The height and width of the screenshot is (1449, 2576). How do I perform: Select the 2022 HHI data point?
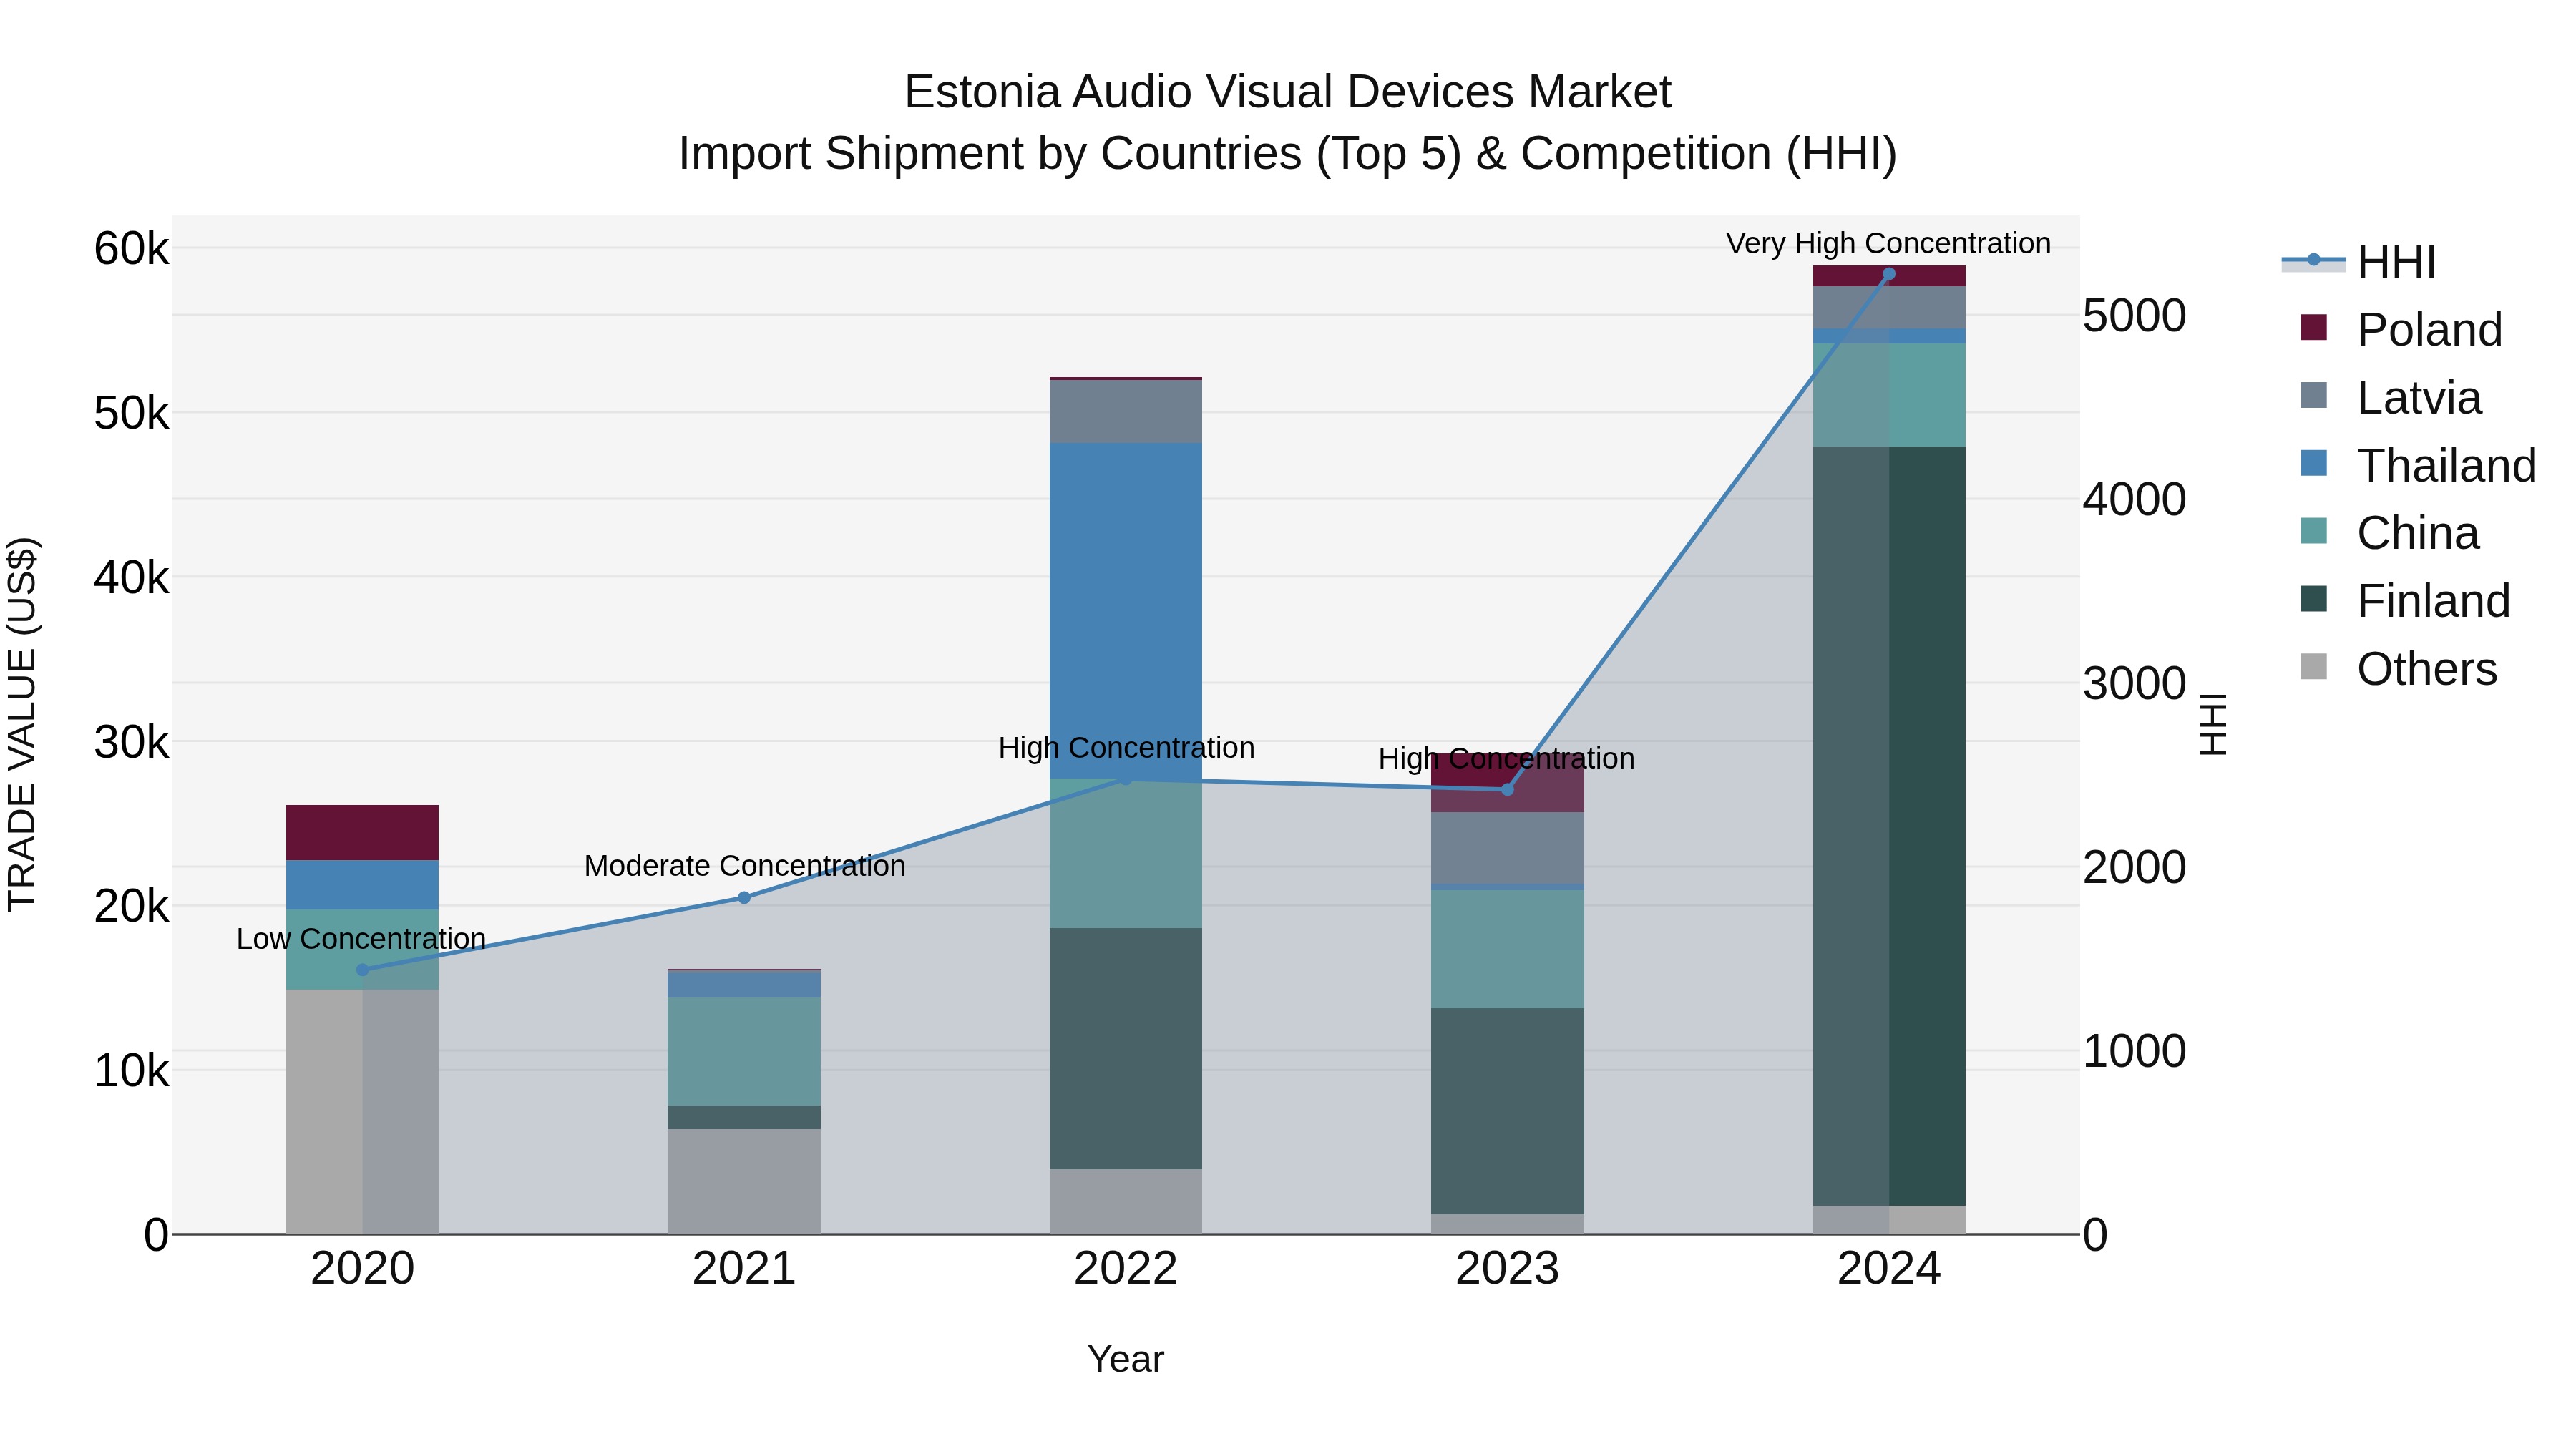1126,779
